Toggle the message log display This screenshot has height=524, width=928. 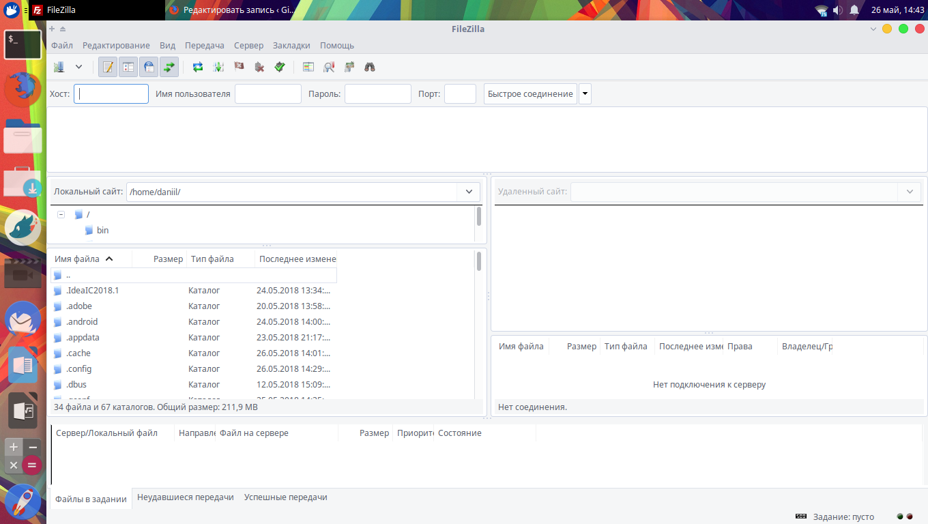[108, 67]
